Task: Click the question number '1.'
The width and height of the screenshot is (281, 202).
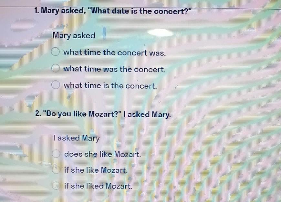Action: pyautogui.click(x=36, y=11)
